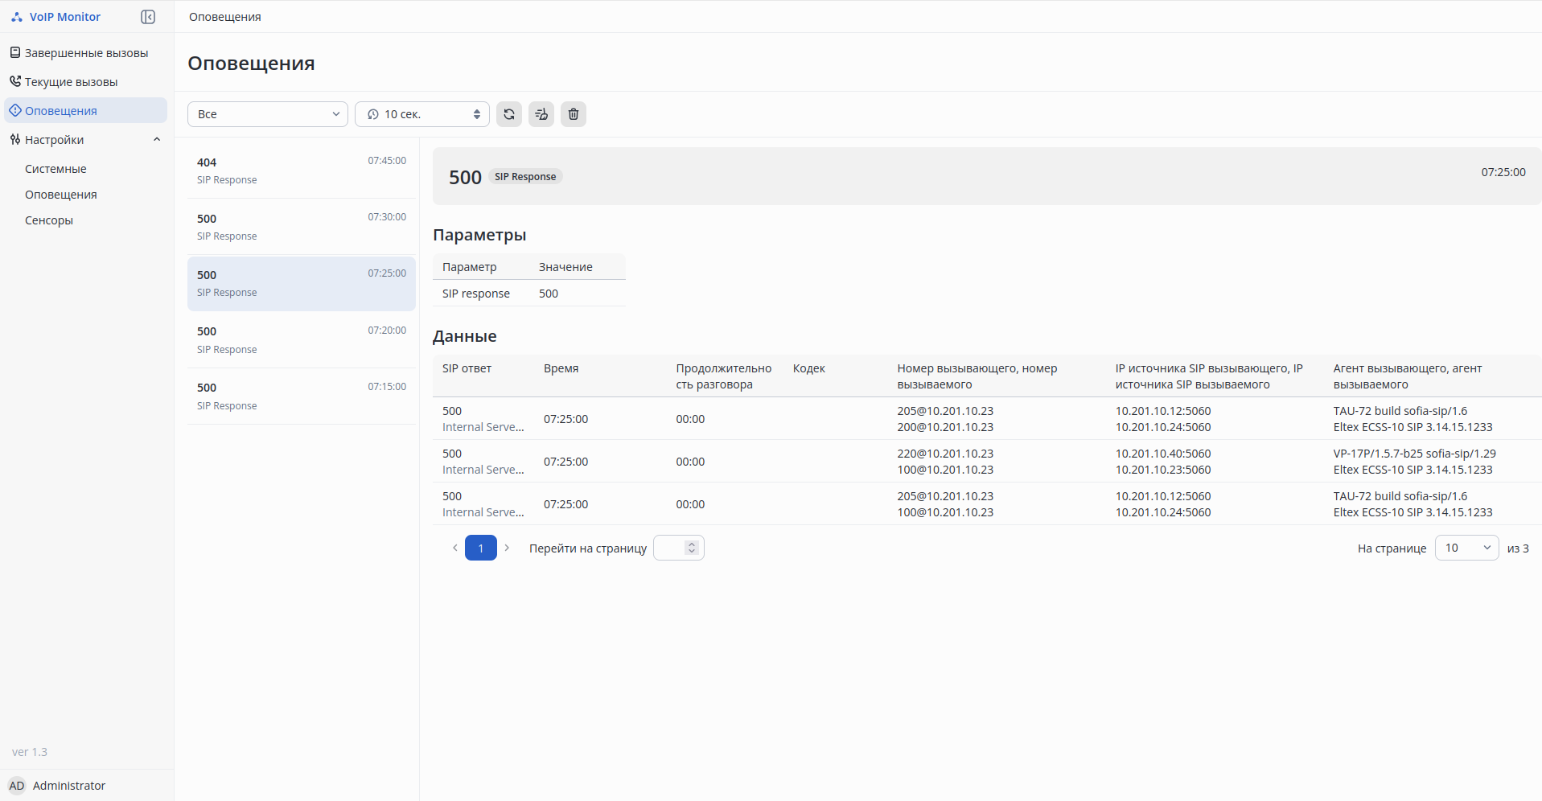1542x801 pixels.
Task: Click the AD administrator avatar
Action: [17, 786]
